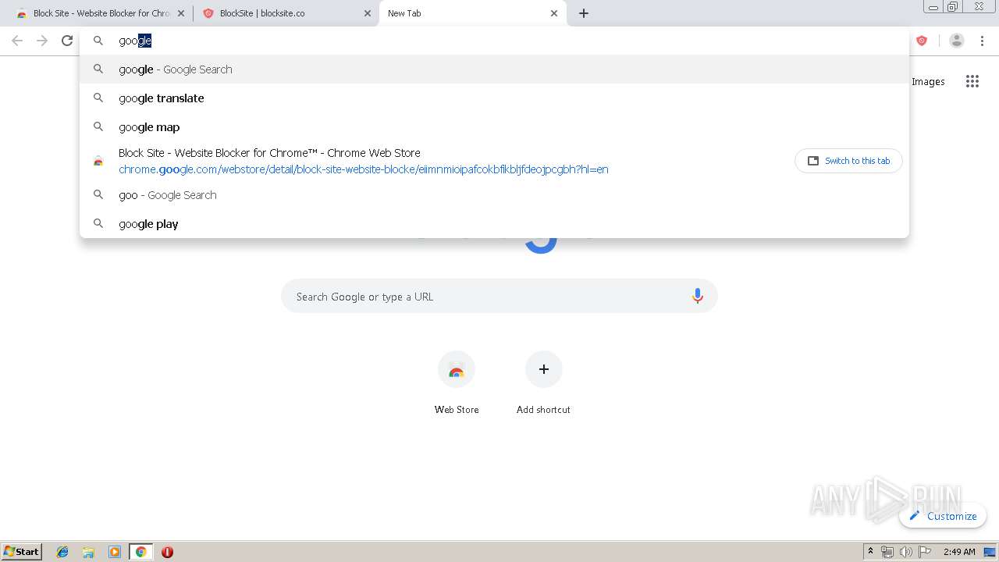The image size is (999, 562).
Task: Click the Show desktop button
Action: click(990, 552)
